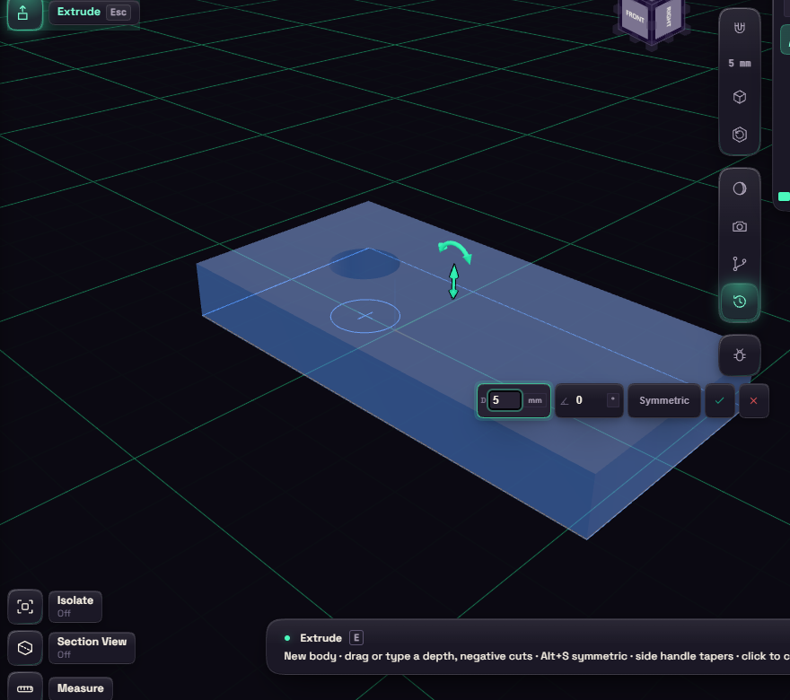
Task: Click the taper angle field showing 0
Action: click(589, 401)
